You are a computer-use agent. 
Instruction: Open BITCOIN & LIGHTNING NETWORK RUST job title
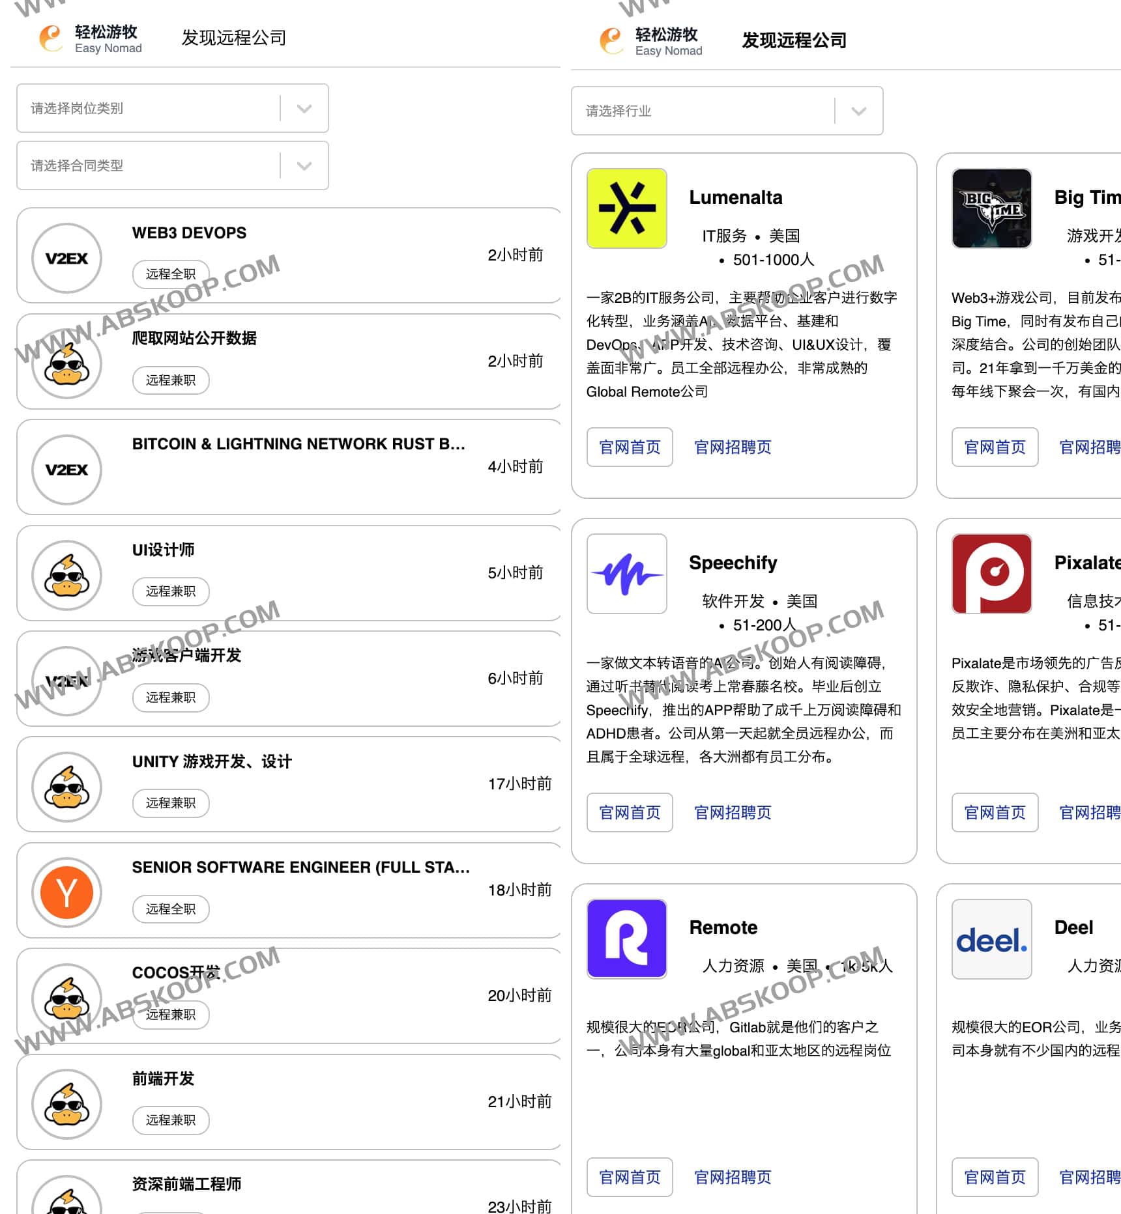(x=298, y=444)
